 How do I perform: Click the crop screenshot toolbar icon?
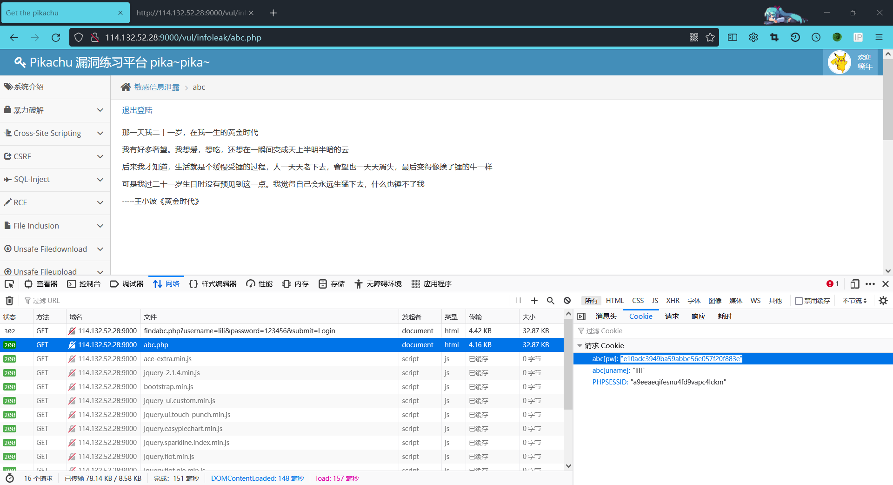coord(774,38)
